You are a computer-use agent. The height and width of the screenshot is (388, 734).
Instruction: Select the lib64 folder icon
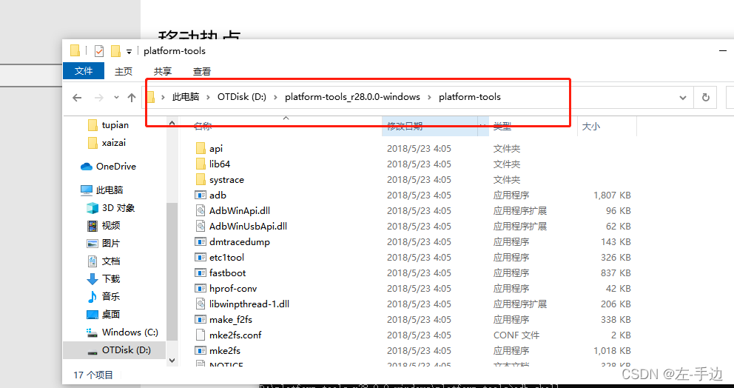coord(201,164)
